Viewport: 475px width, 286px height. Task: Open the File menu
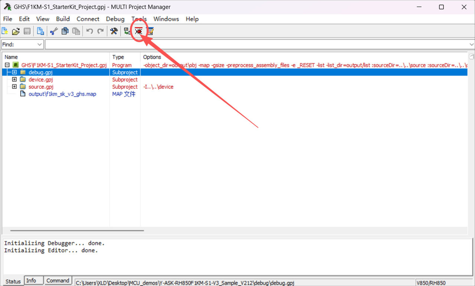coord(7,19)
